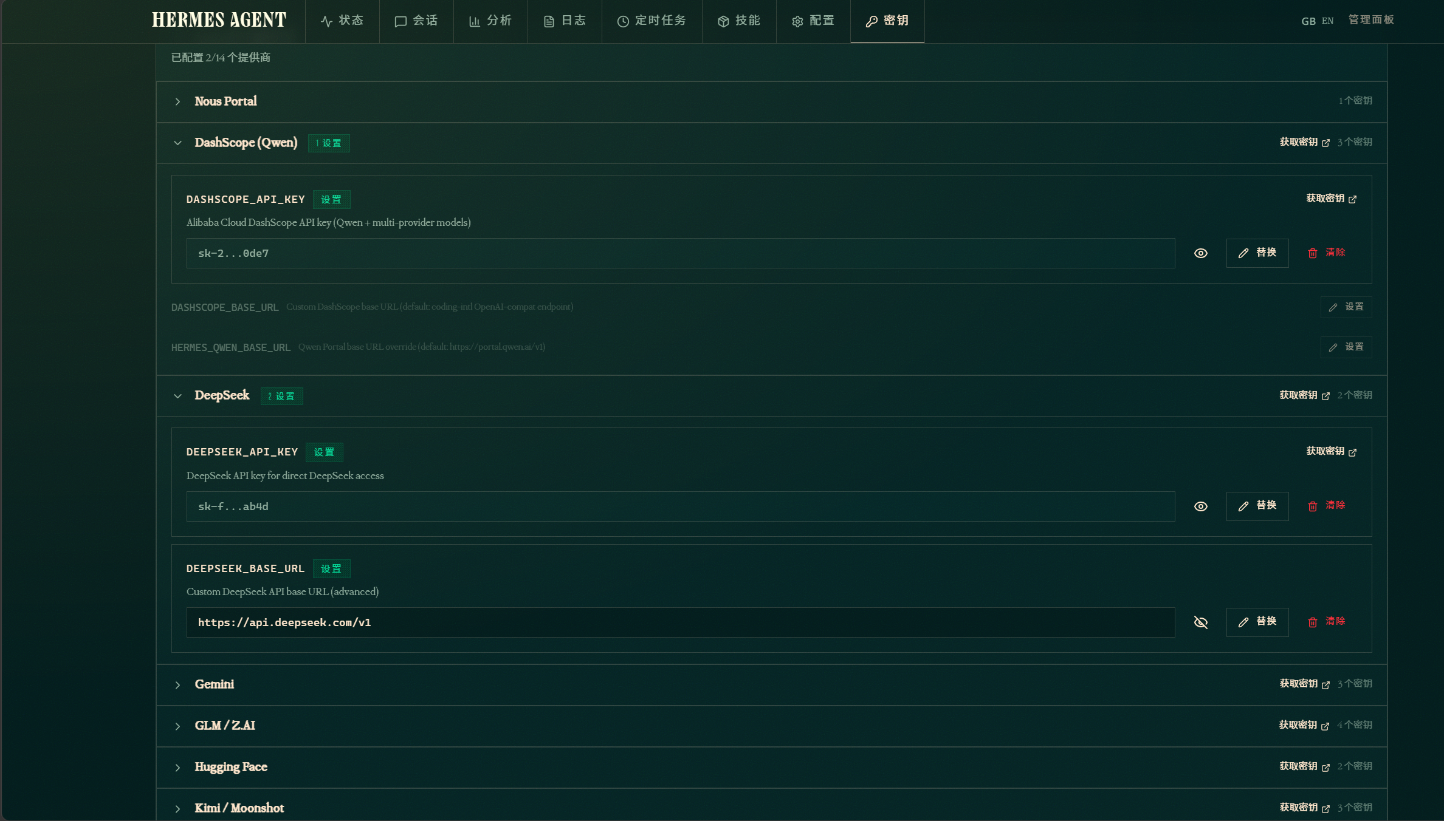1444x821 pixels.
Task: Open the 定时任务 scheduled tasks tab
Action: click(652, 21)
